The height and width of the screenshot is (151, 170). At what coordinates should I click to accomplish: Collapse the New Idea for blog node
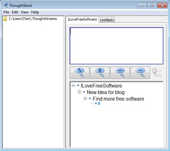point(79,92)
